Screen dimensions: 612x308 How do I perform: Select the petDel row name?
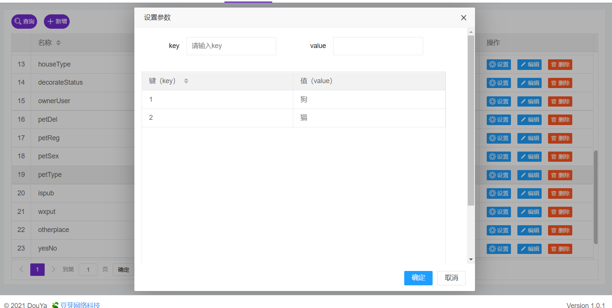[x=48, y=119]
